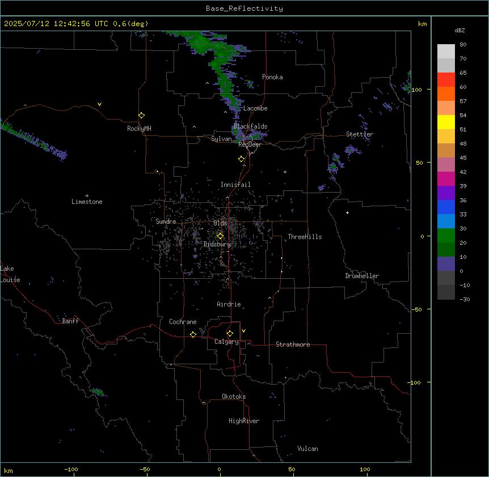Click the yellow diamond marker below Cochrane

pos(193,334)
